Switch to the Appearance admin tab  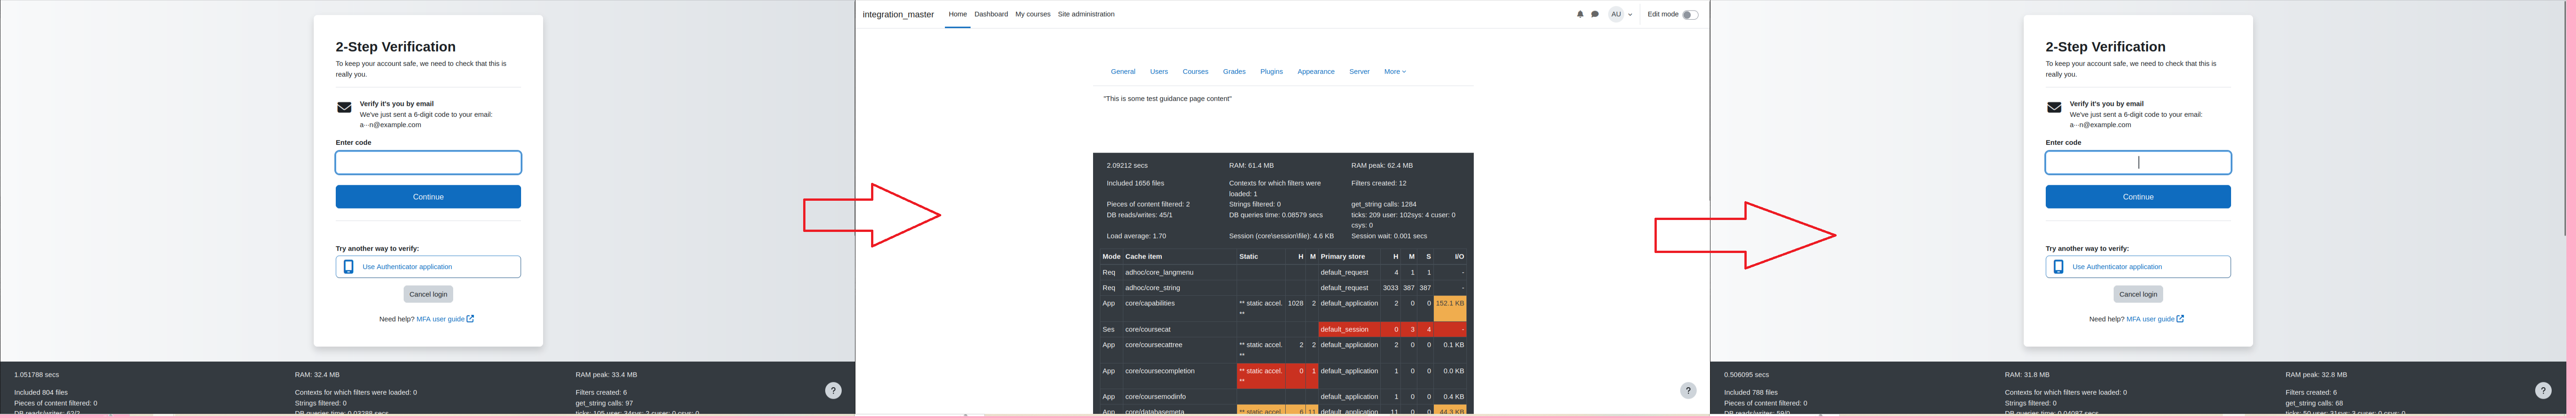tap(1316, 72)
